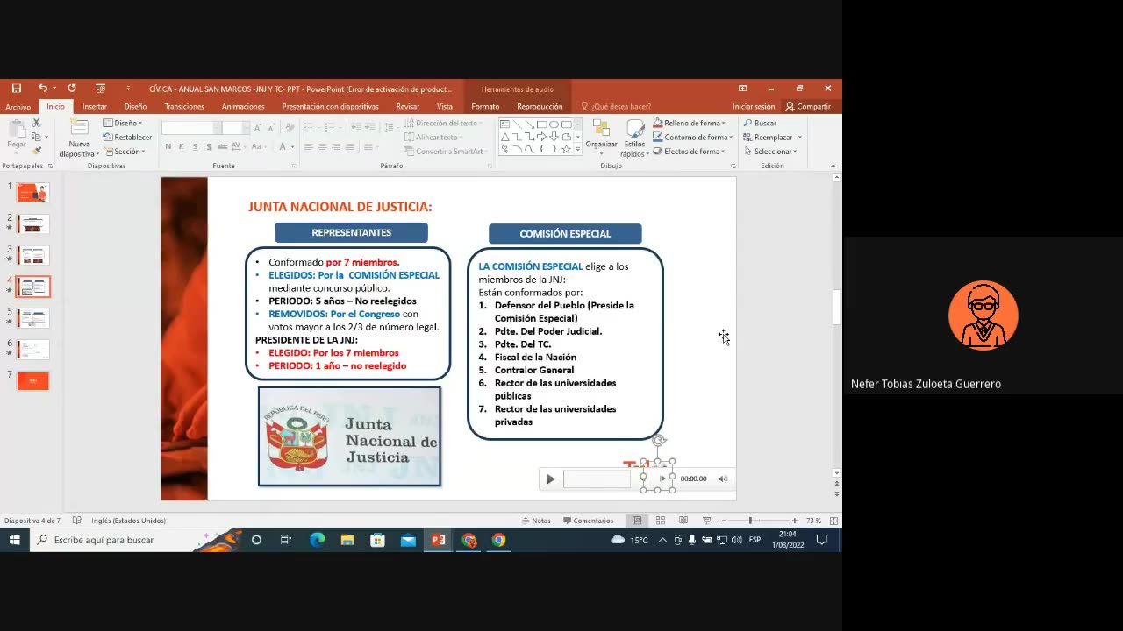Open Contorno de forma dropdown
The height and width of the screenshot is (631, 1123).
692,138
